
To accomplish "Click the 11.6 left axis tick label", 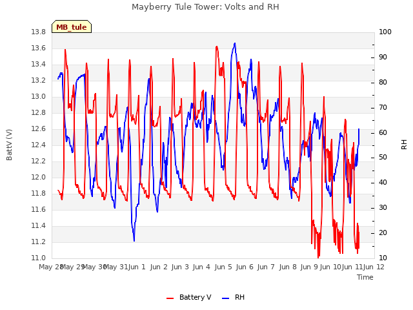I will (39, 209).
